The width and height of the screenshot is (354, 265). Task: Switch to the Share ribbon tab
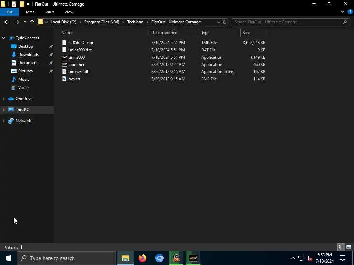tap(49, 12)
